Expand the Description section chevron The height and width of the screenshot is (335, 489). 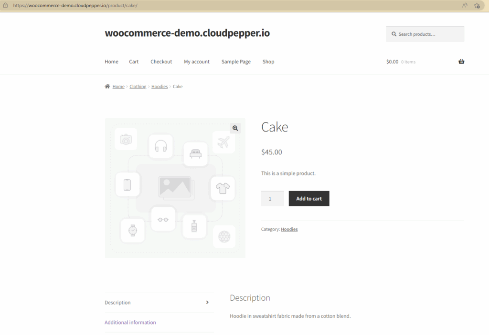coord(207,302)
